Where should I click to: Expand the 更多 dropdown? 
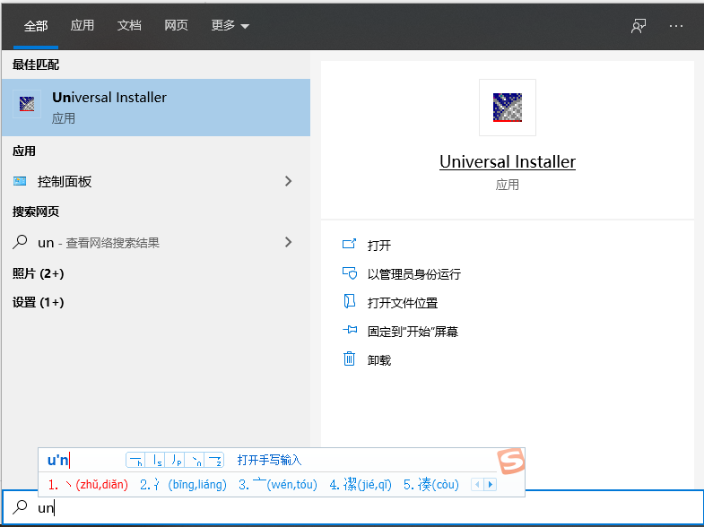click(230, 26)
